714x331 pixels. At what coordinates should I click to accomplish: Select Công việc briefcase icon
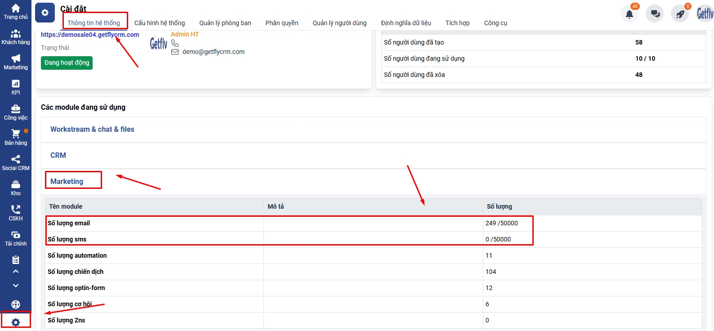[16, 109]
